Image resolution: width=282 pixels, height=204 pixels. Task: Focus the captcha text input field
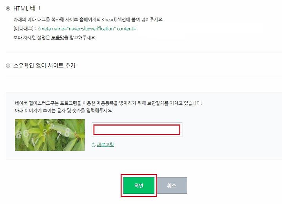(x=137, y=130)
